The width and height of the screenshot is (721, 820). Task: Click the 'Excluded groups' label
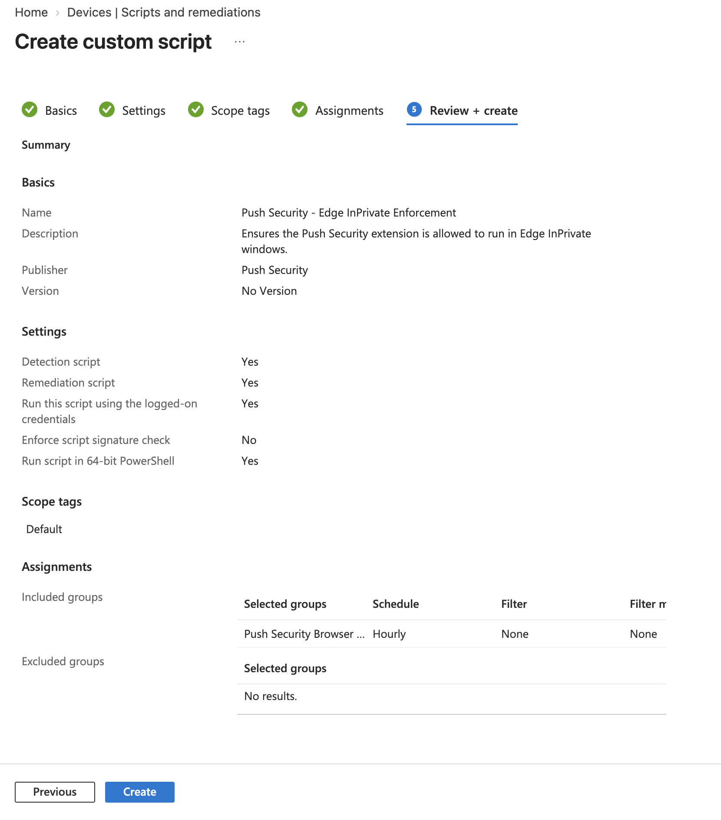click(63, 661)
